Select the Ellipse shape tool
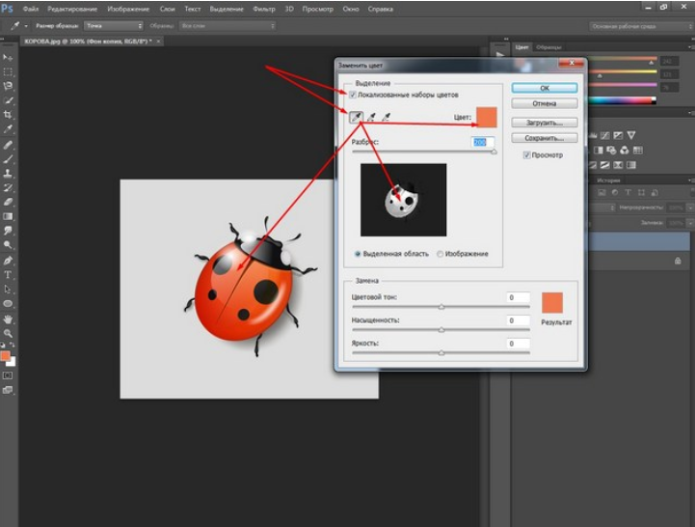Viewport: 695px width, 527px height. pos(8,304)
